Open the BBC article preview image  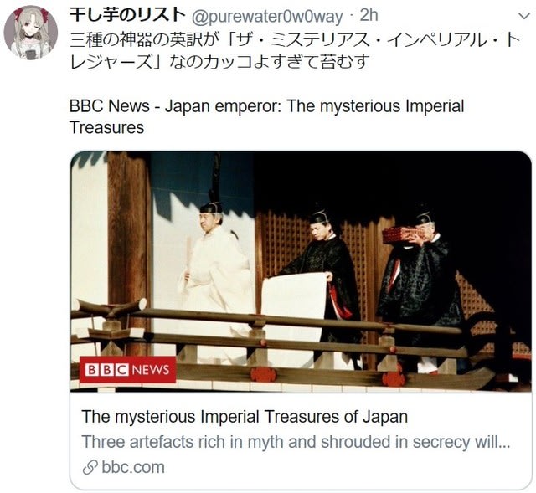[301, 271]
